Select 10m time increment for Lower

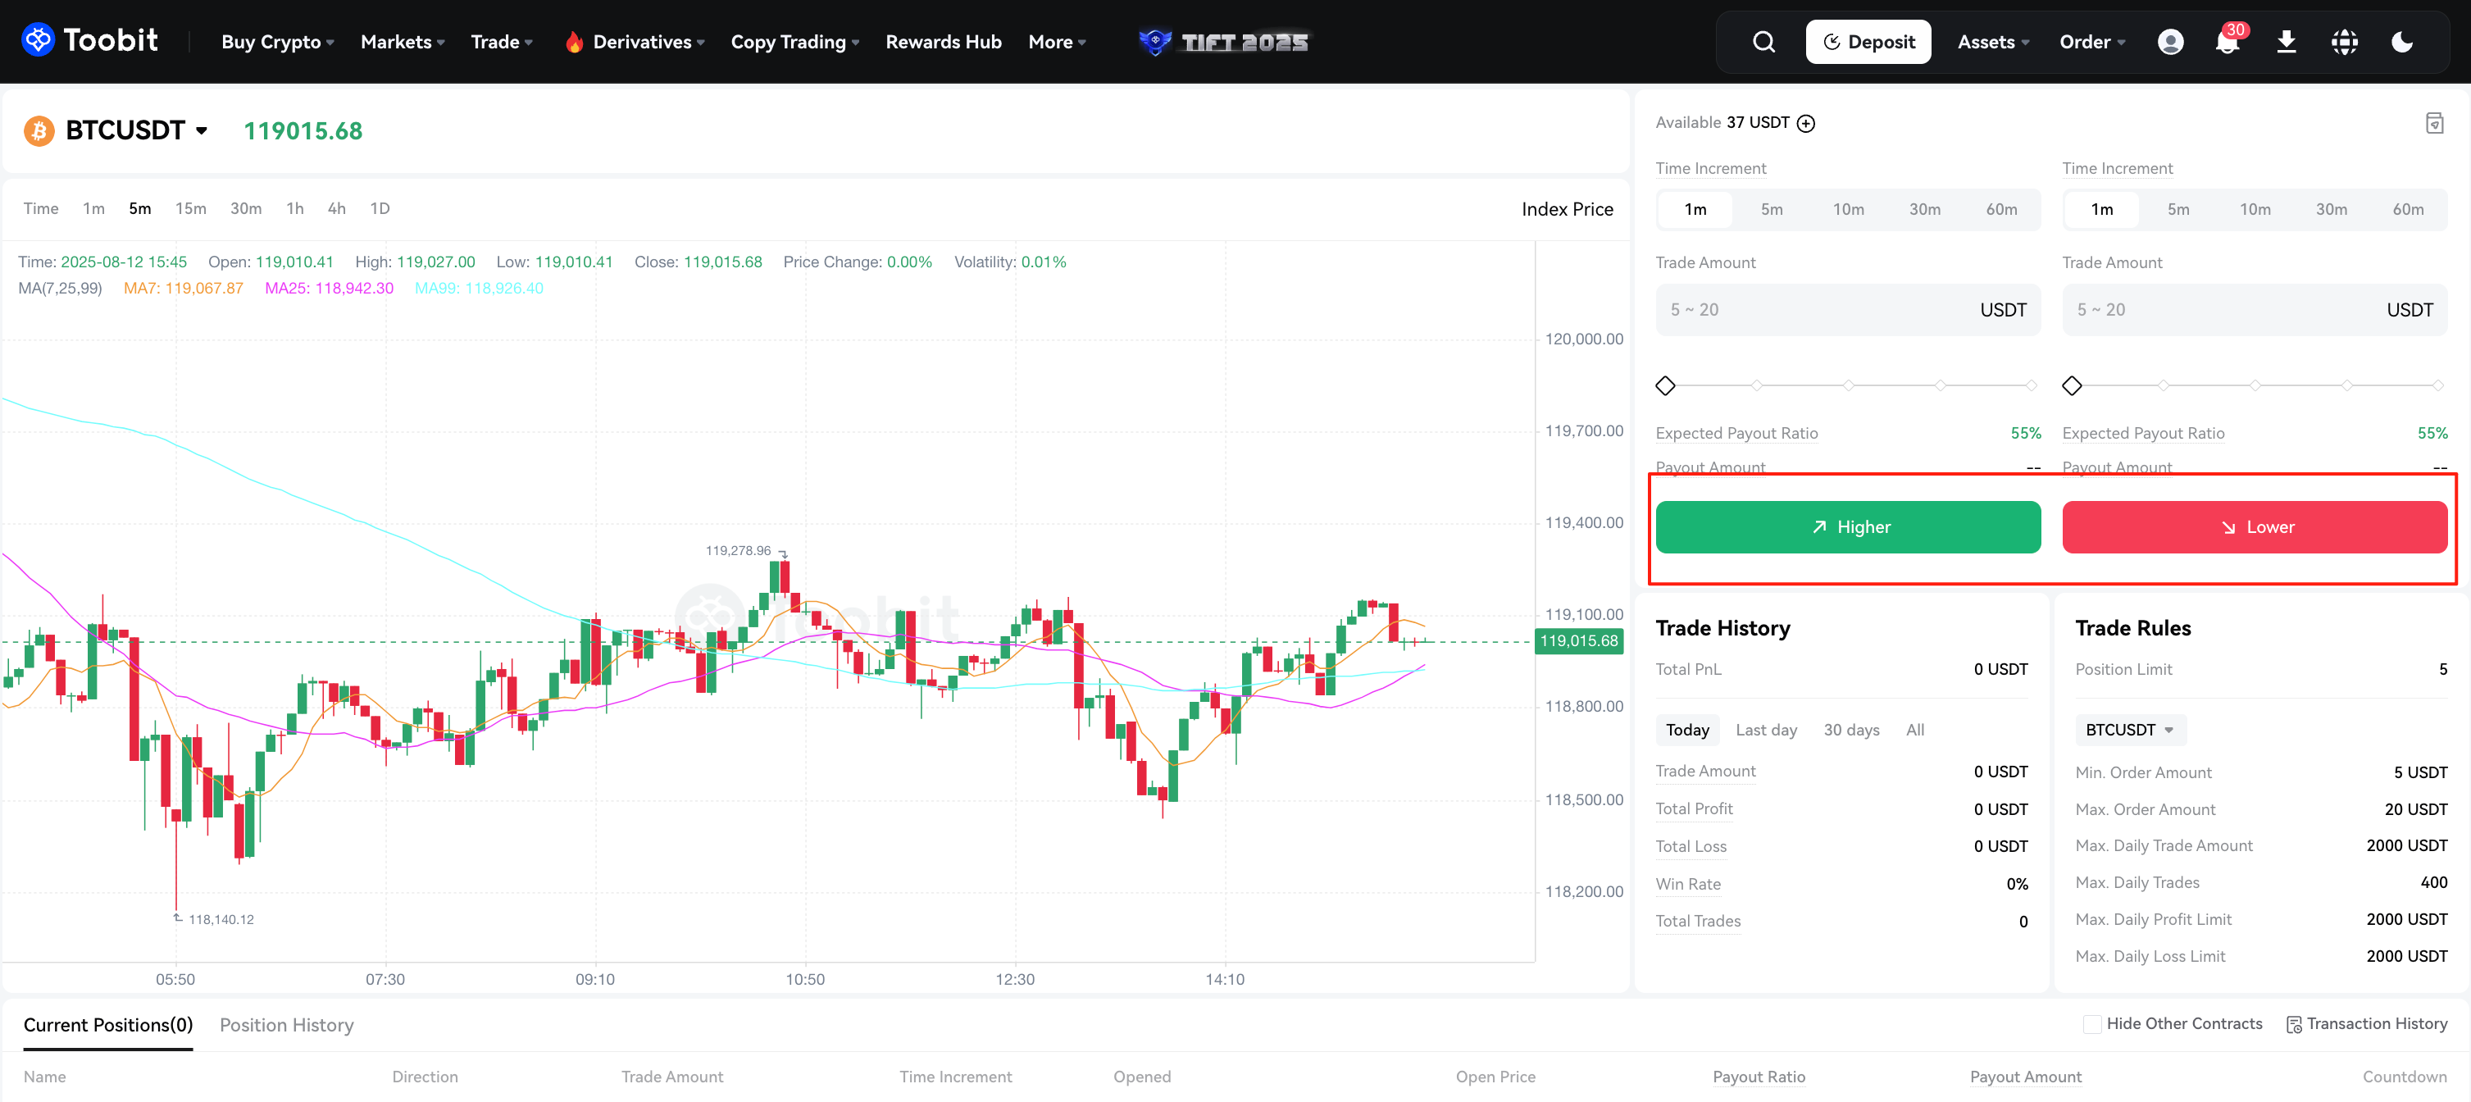(2255, 209)
